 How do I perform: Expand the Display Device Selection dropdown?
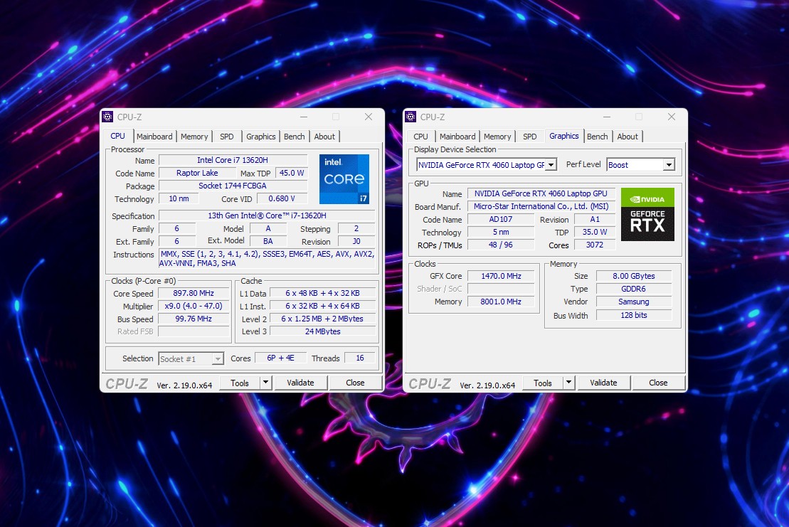coord(551,165)
